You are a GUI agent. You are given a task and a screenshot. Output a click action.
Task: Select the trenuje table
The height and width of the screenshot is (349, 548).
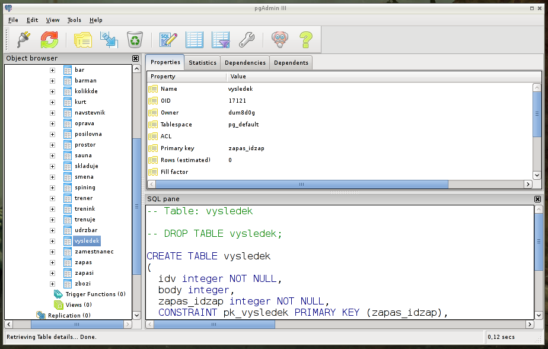point(85,220)
